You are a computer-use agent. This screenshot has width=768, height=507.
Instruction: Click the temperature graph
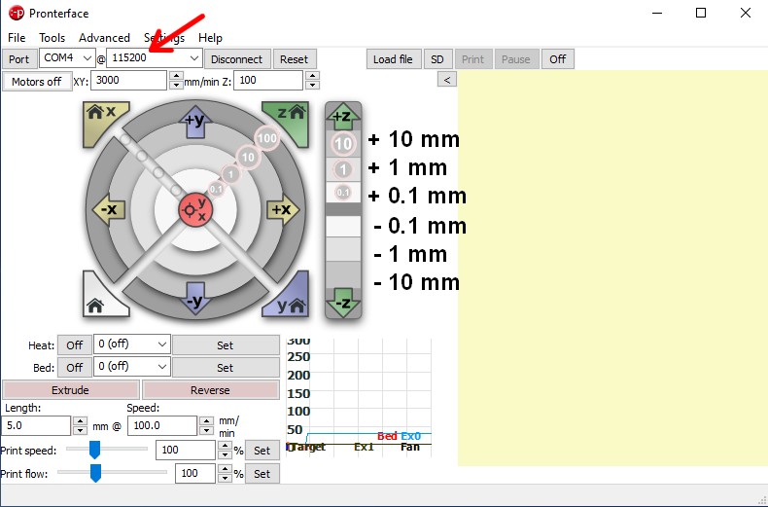point(359,398)
